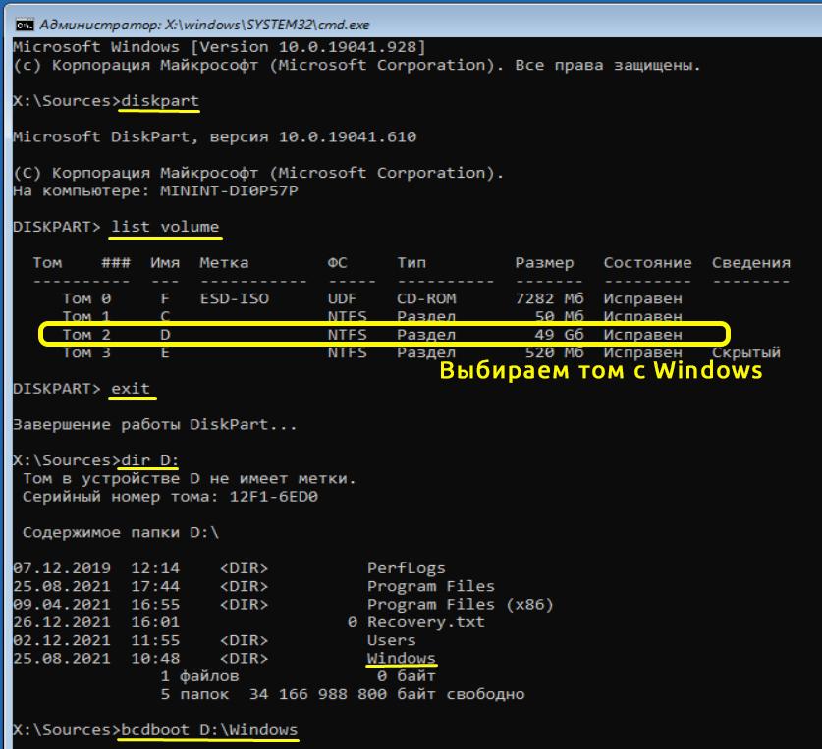This screenshot has height=749, width=822.
Task: Click the 'ESD-ISO' volume label
Action: click(x=235, y=298)
